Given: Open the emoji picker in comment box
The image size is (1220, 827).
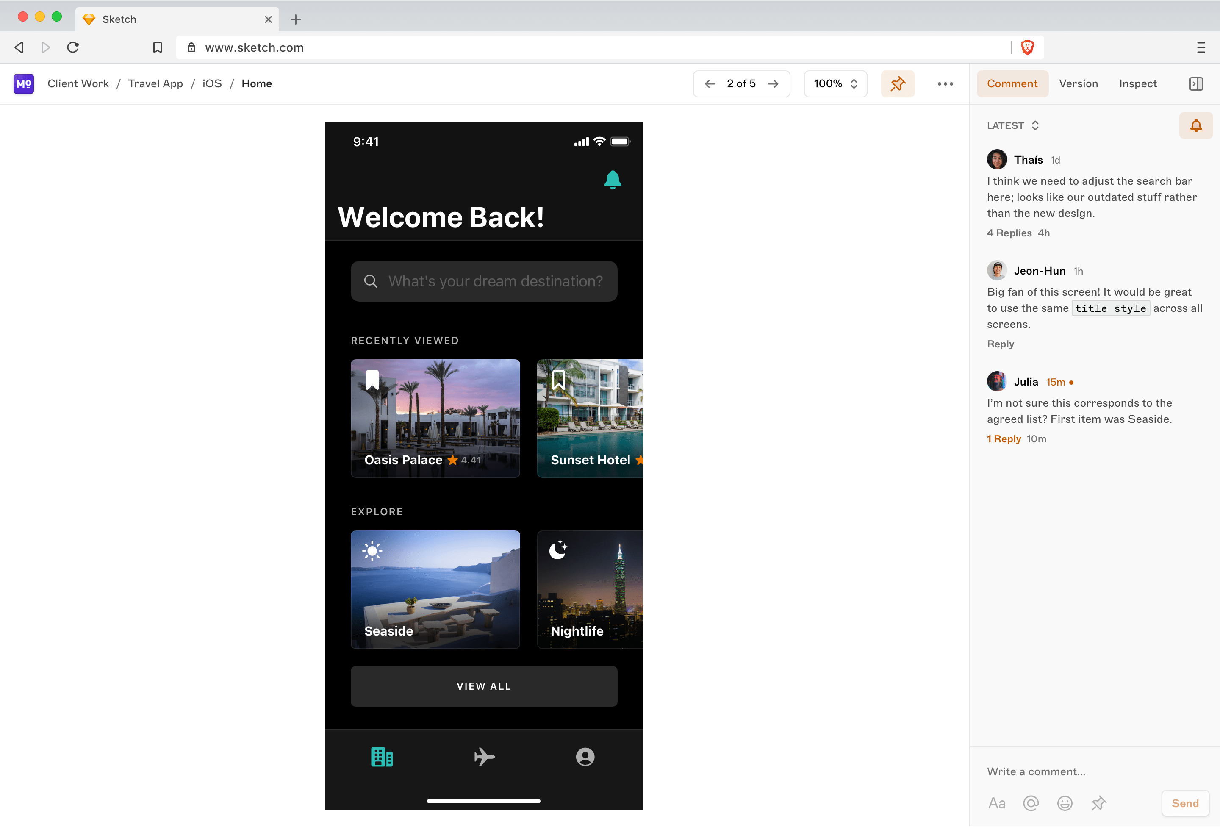Looking at the screenshot, I should coord(1064,803).
